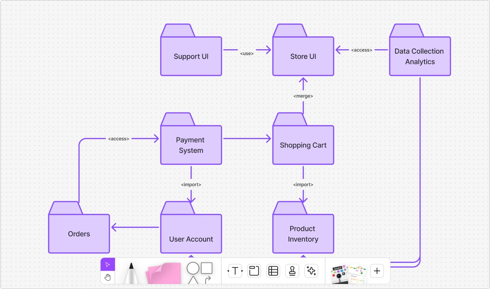Choose the stamp tool
Viewport: 490px width, 289px height.
(x=292, y=270)
